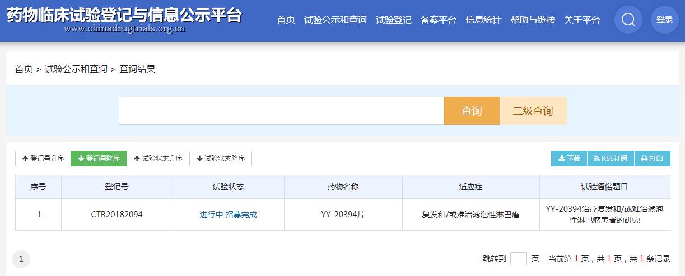Click the search keyword input field
Image resolution: width=685 pixels, height=276 pixels.
click(x=281, y=111)
